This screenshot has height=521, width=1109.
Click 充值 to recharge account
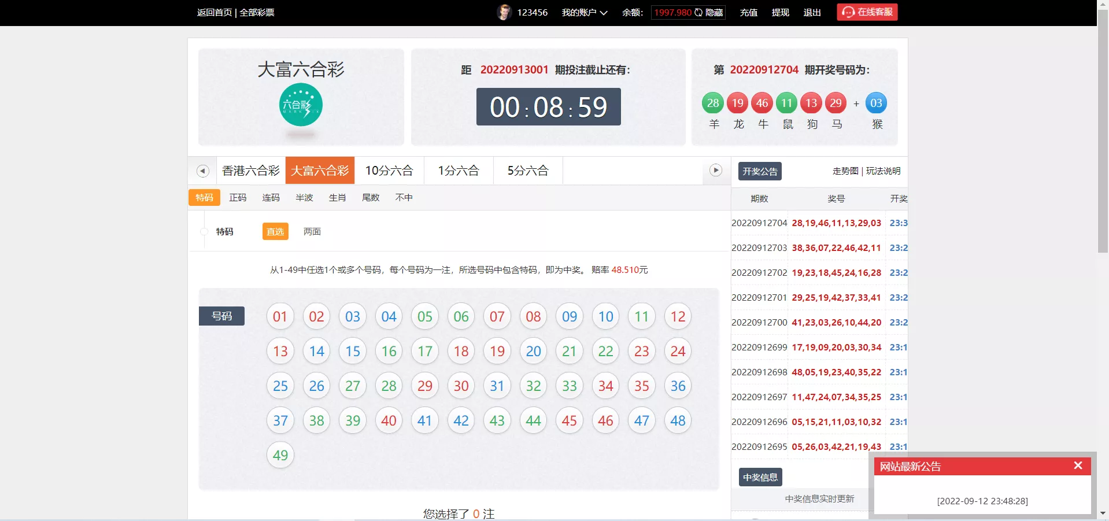pos(748,12)
